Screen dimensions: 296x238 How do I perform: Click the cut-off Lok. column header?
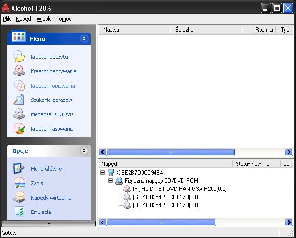(287, 163)
